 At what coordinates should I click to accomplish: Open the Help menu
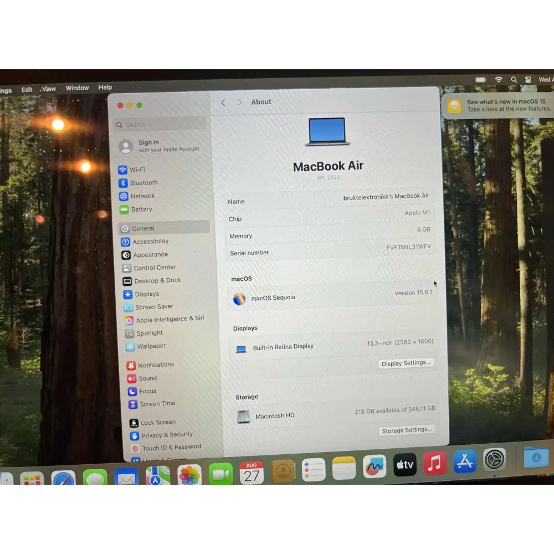point(105,88)
